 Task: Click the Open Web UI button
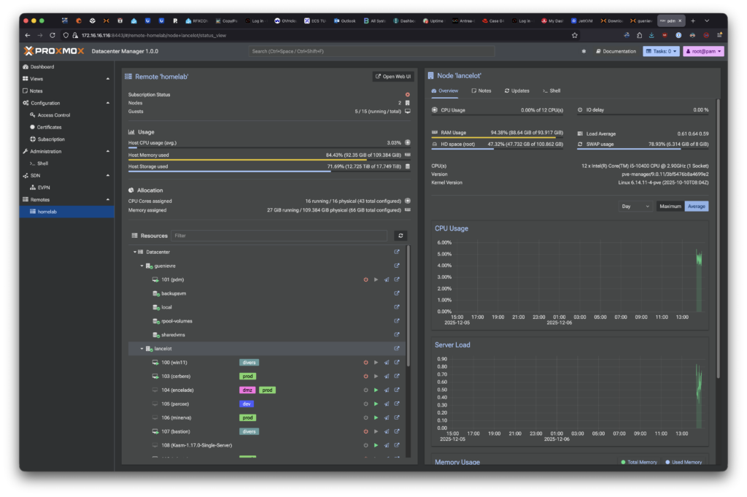(393, 76)
